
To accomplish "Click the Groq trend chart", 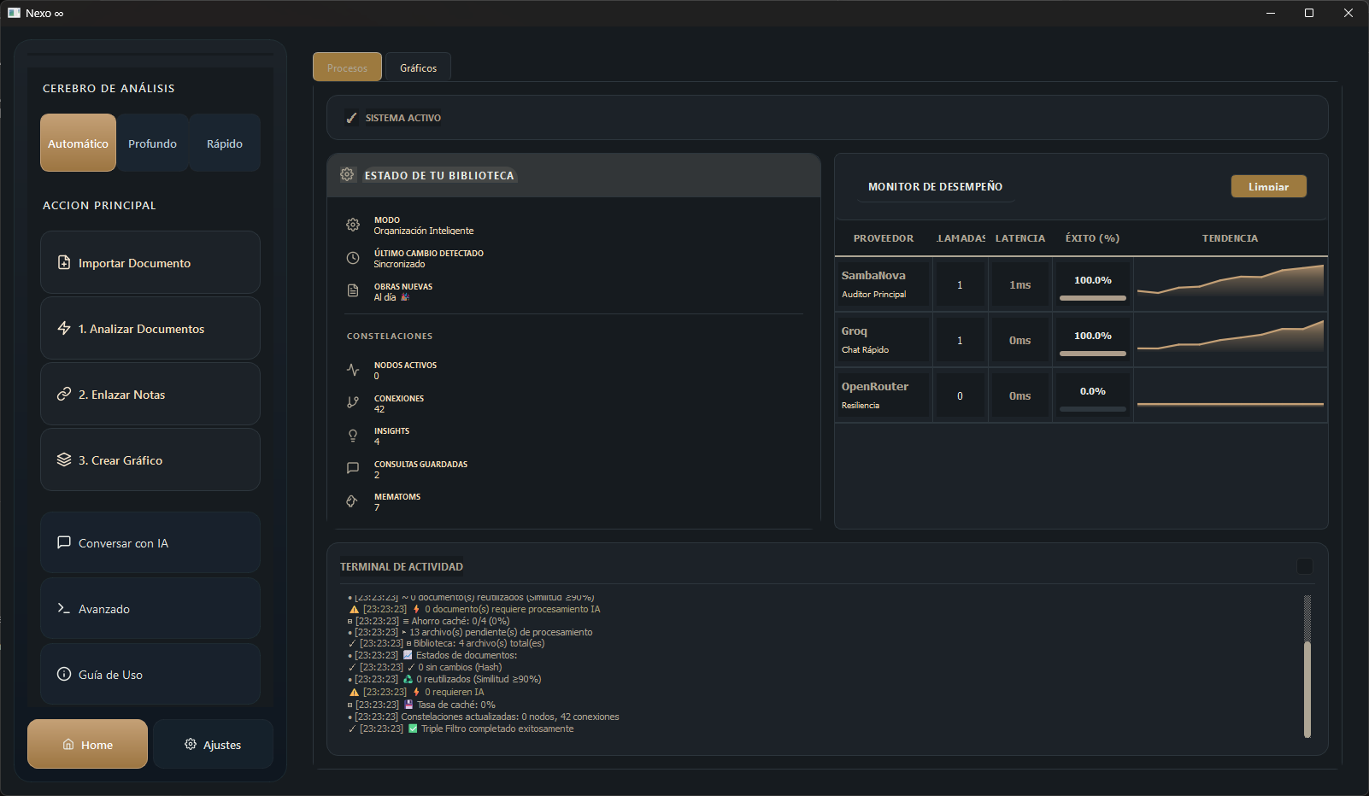I will [1230, 340].
